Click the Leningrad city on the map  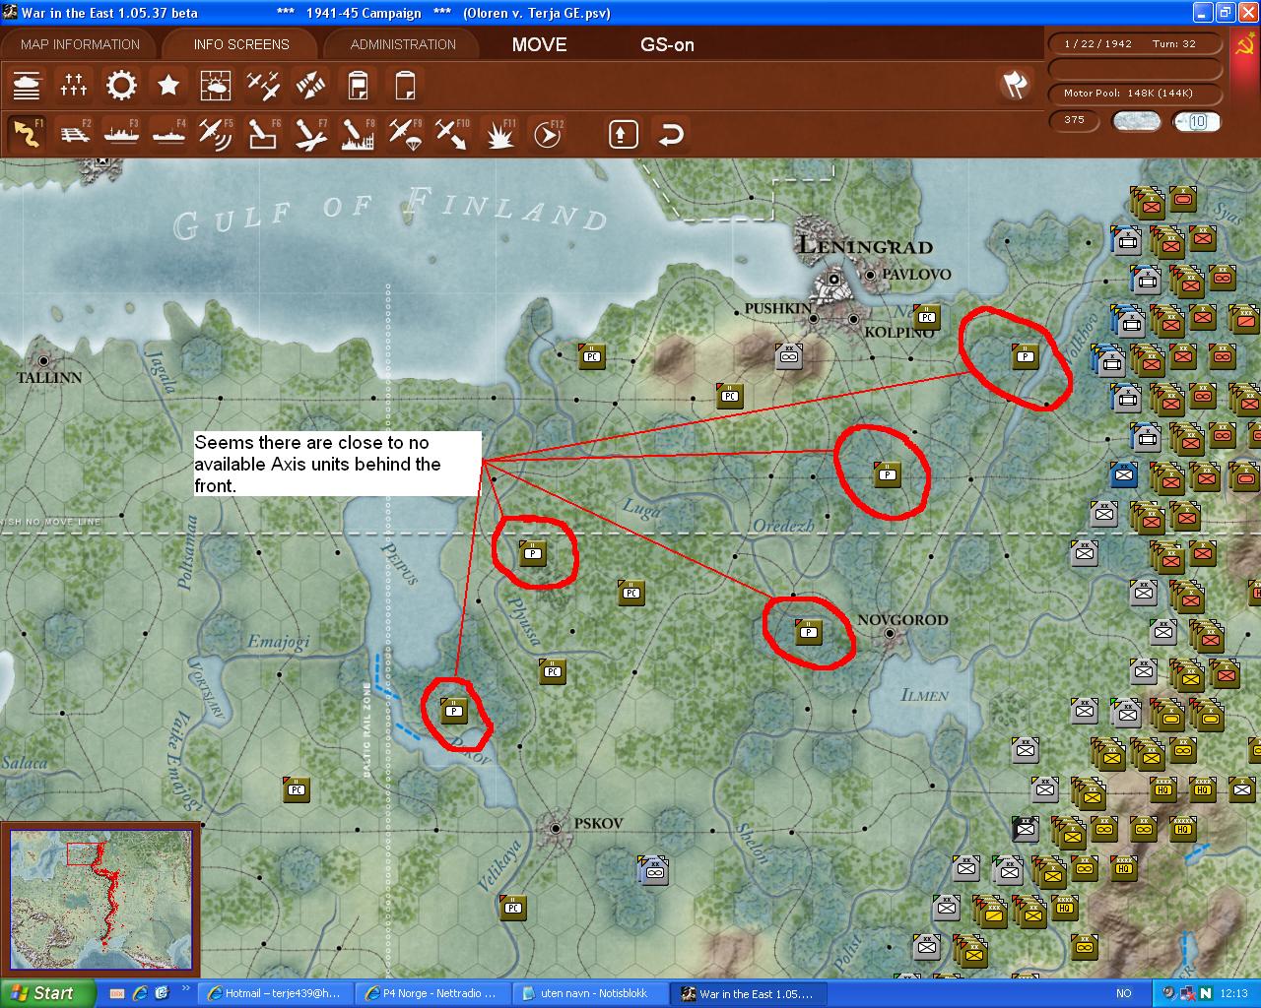click(x=835, y=280)
